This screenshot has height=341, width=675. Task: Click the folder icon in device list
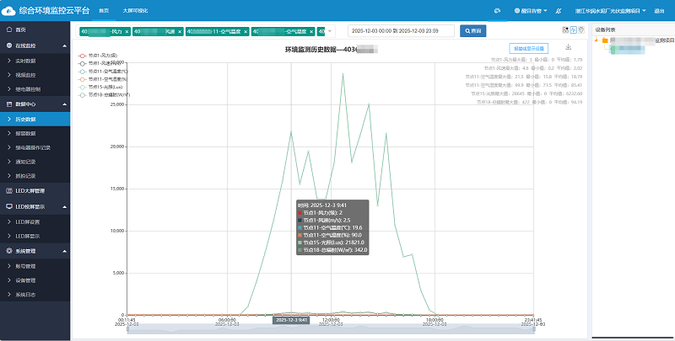click(605, 40)
